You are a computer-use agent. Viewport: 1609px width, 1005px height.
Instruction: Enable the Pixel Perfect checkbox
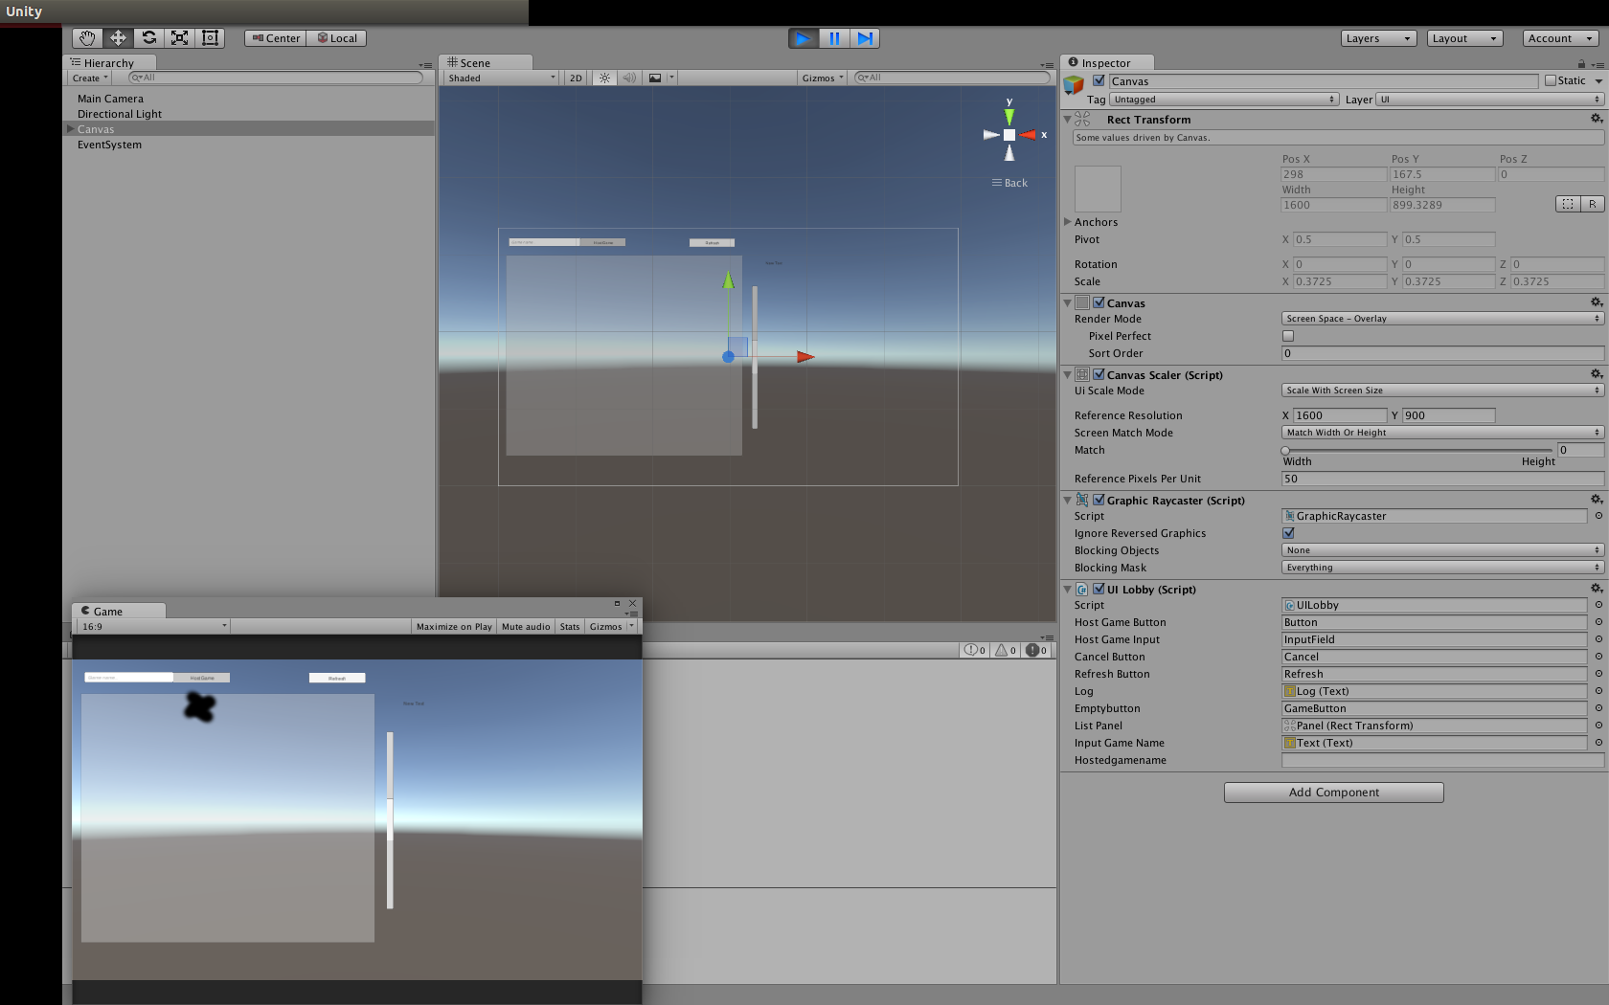coord(1288,336)
